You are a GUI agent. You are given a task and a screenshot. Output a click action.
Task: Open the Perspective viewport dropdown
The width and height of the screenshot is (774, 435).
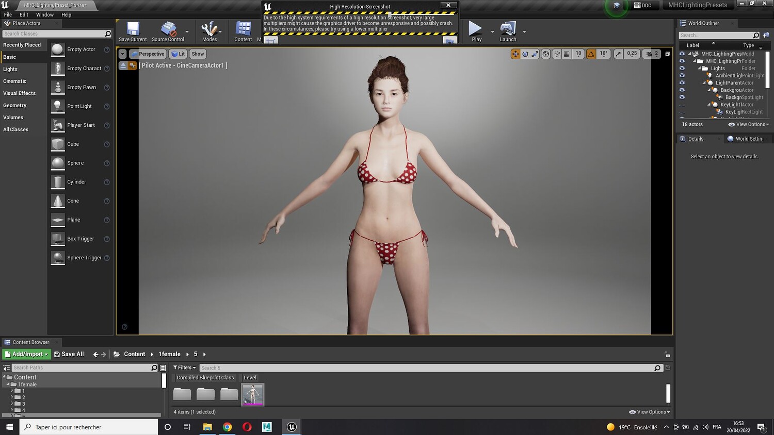click(148, 54)
